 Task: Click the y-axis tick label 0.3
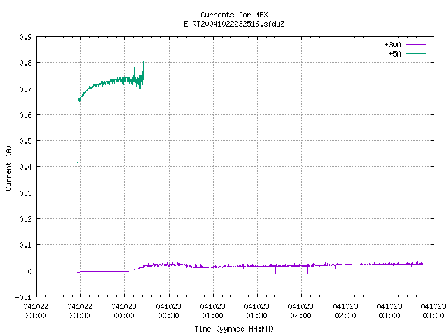pos(25,193)
